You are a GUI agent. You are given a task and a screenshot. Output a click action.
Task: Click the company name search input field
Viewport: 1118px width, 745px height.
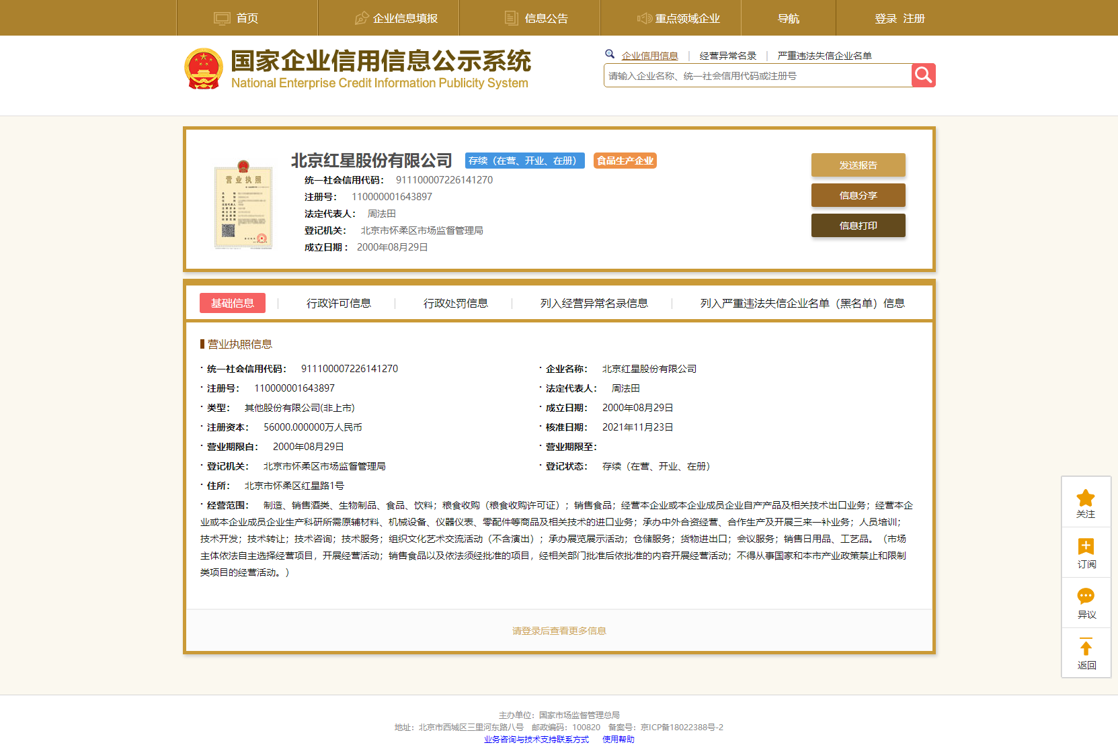tap(757, 76)
